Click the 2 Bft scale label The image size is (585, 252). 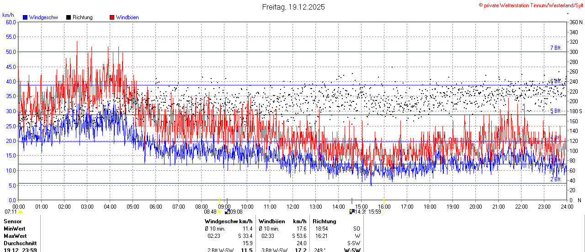pyautogui.click(x=555, y=179)
